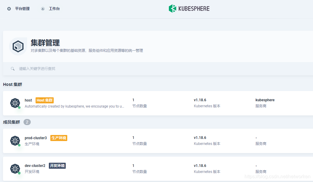Click the 开发环境 description under dev-cluster2
313x182 pixels.
(x=32, y=172)
